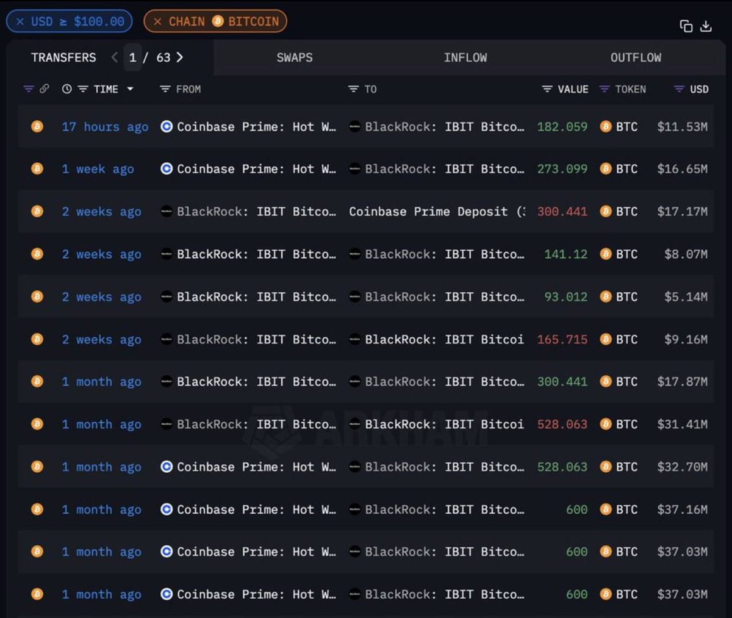
Task: Click Coinbase Prime logo in $32.70M row
Action: point(166,467)
